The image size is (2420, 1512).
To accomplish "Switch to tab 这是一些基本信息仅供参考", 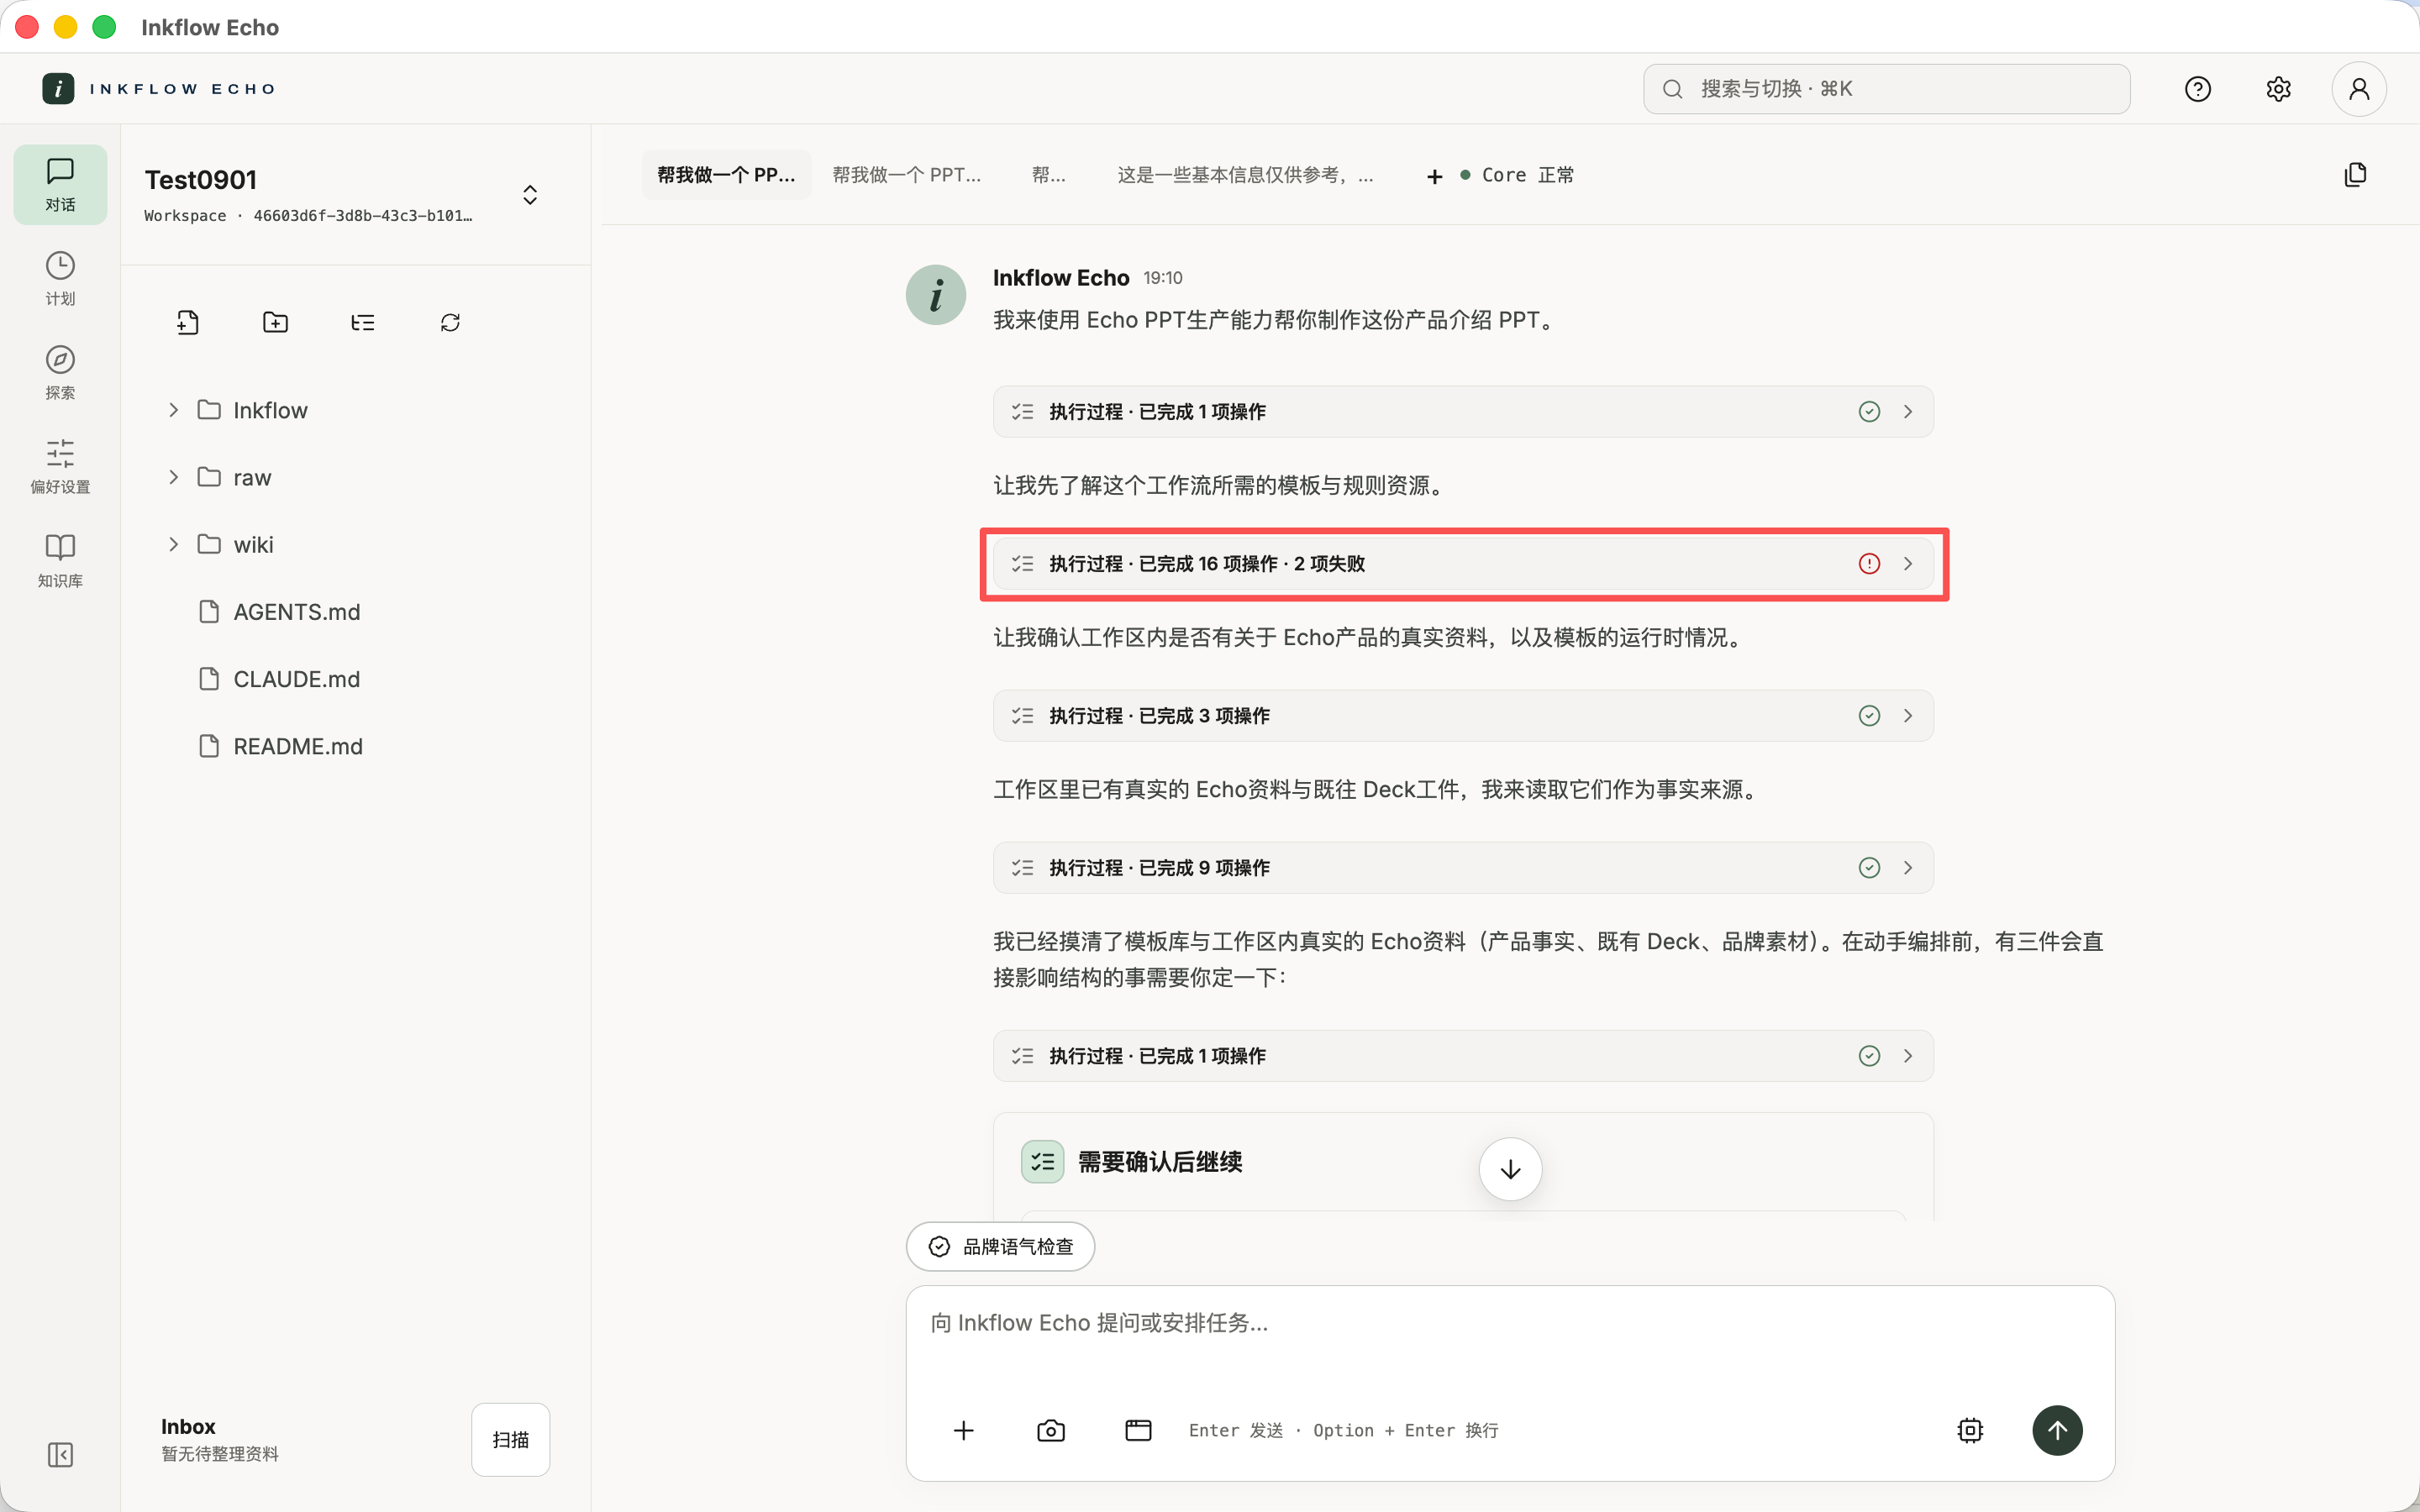I will coord(1245,175).
